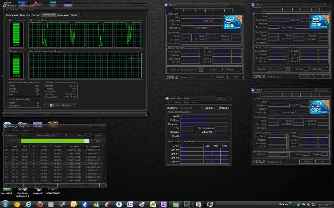Open the Options menu in Task Manager
Image resolution: width=334 pixels, height=208 pixels.
click(15, 10)
